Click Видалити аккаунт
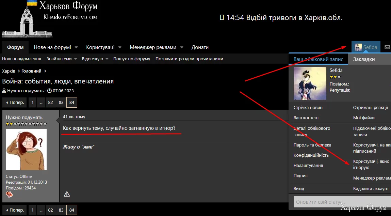The image size is (391, 216). pos(371,189)
